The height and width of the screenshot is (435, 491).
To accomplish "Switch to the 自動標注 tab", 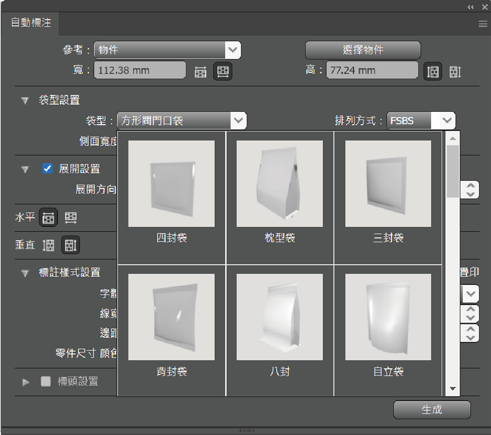I will click(x=30, y=23).
